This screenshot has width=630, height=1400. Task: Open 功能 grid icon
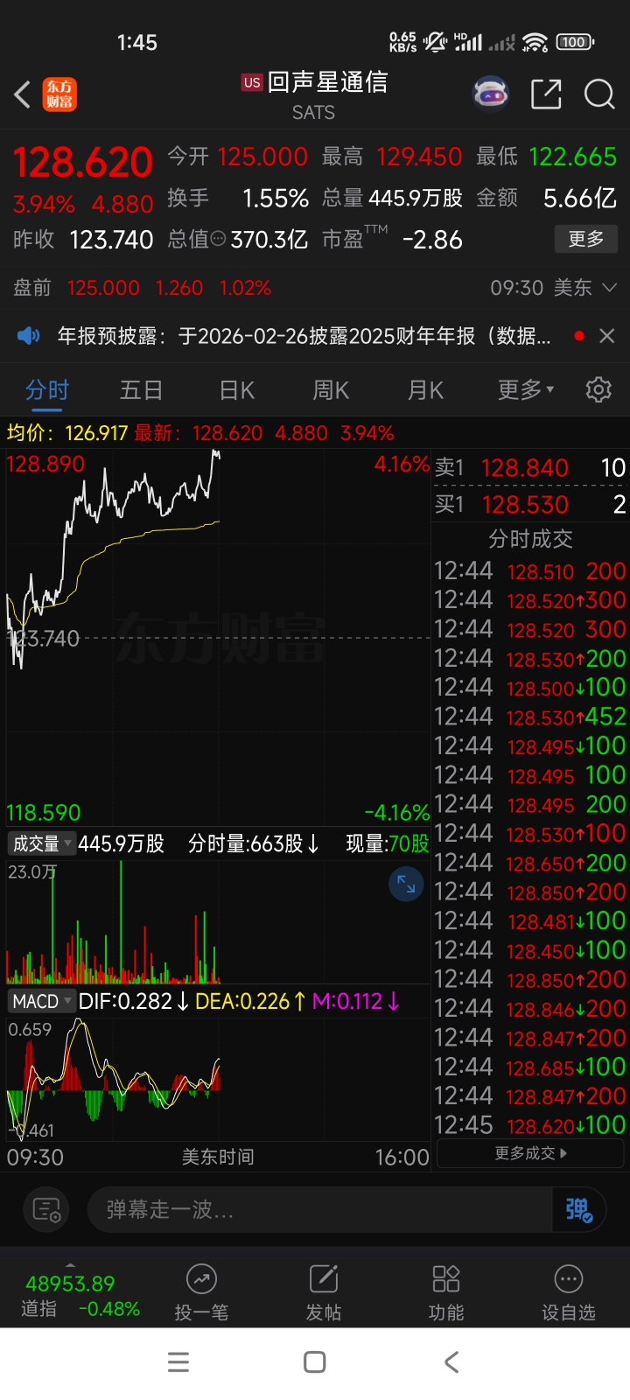[x=446, y=1279]
